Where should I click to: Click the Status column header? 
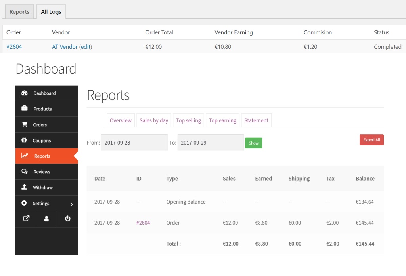pos(381,32)
